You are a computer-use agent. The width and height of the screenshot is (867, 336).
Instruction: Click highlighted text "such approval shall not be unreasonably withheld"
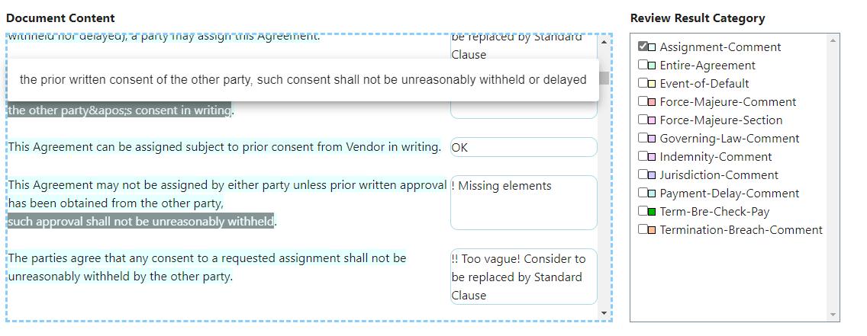pyautogui.click(x=141, y=222)
